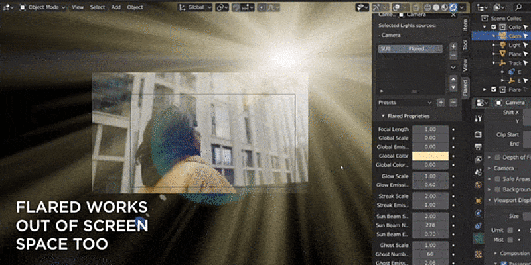Open the outliner filter search icon
Screen dimensions: 531x265
[518, 7]
